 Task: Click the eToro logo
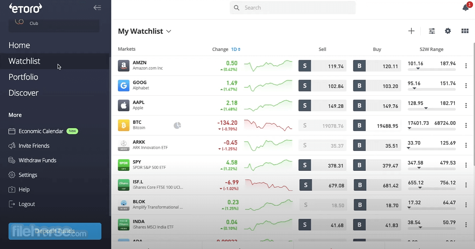tap(25, 8)
